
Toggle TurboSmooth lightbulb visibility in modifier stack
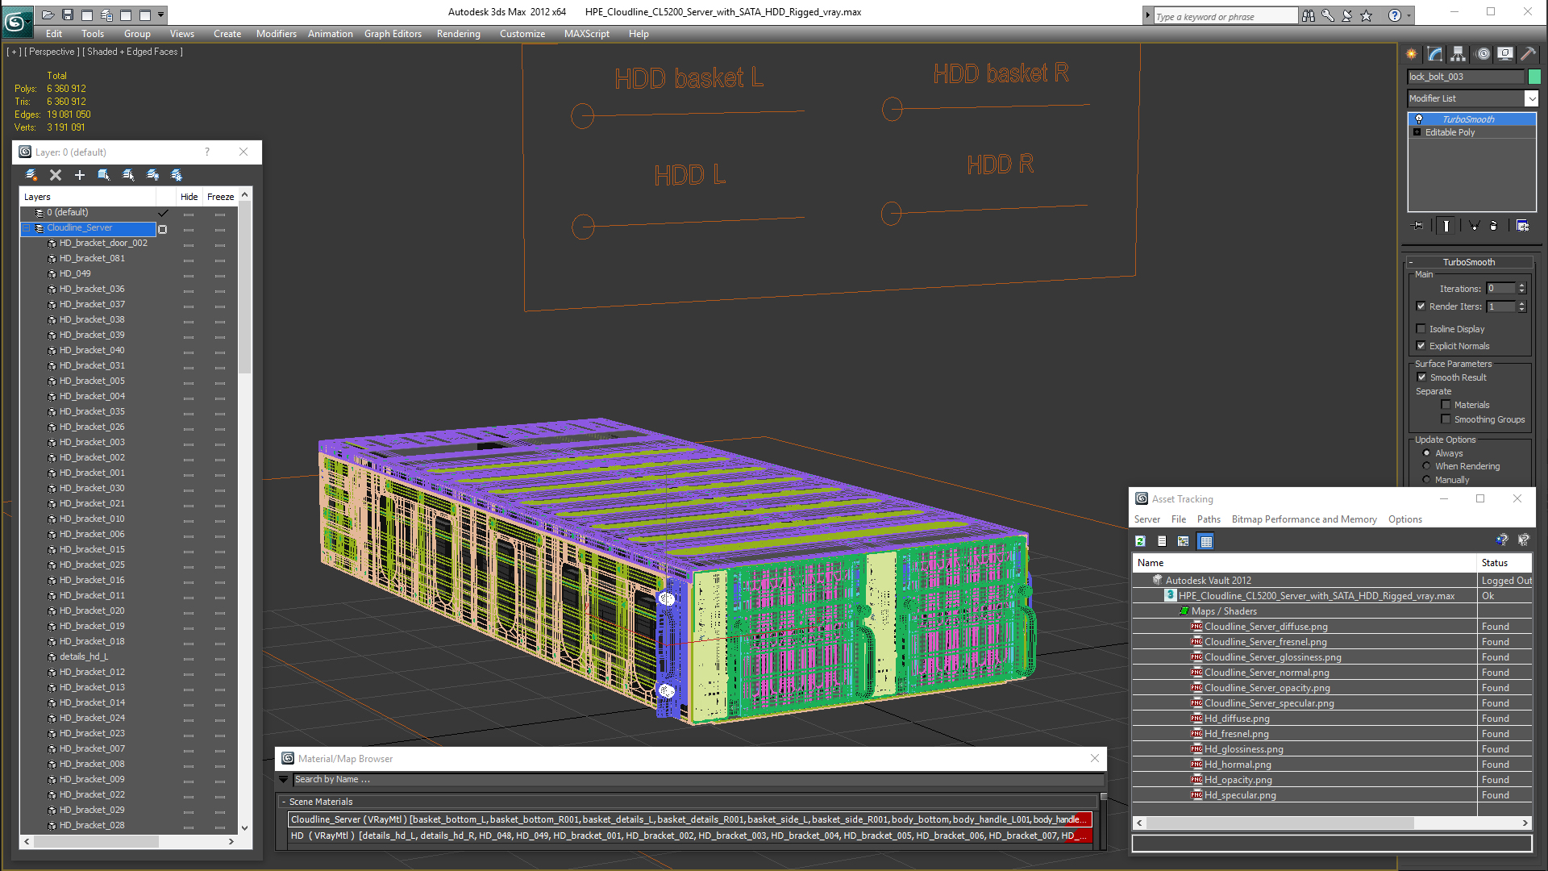pyautogui.click(x=1419, y=119)
